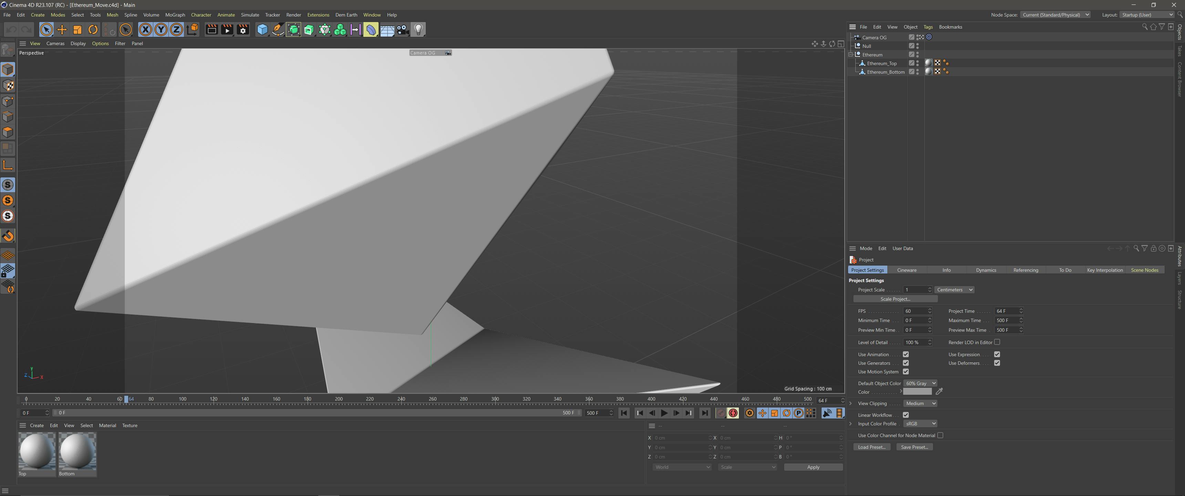Screen dimensions: 1185x496
Task: Select the Rotate tool
Action: point(93,30)
